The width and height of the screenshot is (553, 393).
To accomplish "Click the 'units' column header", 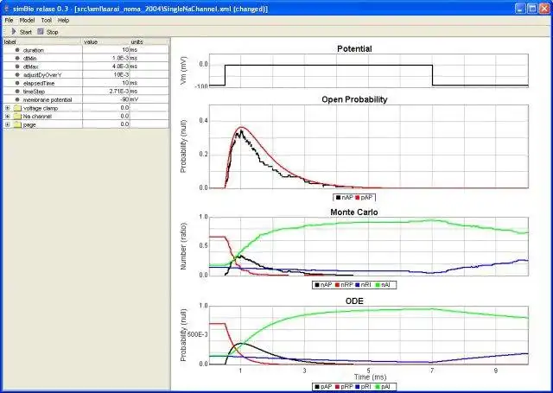I will [x=149, y=42].
